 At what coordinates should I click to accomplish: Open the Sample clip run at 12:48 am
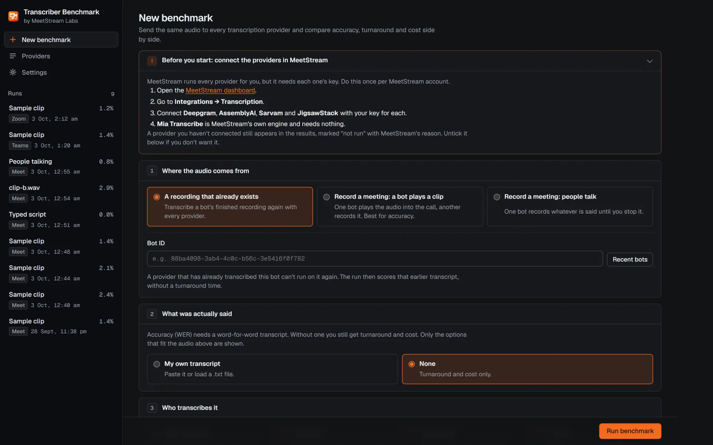pos(61,246)
